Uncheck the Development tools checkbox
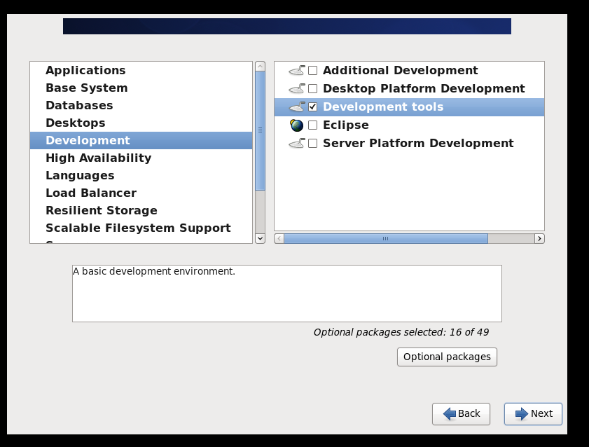589x447 pixels. [313, 107]
